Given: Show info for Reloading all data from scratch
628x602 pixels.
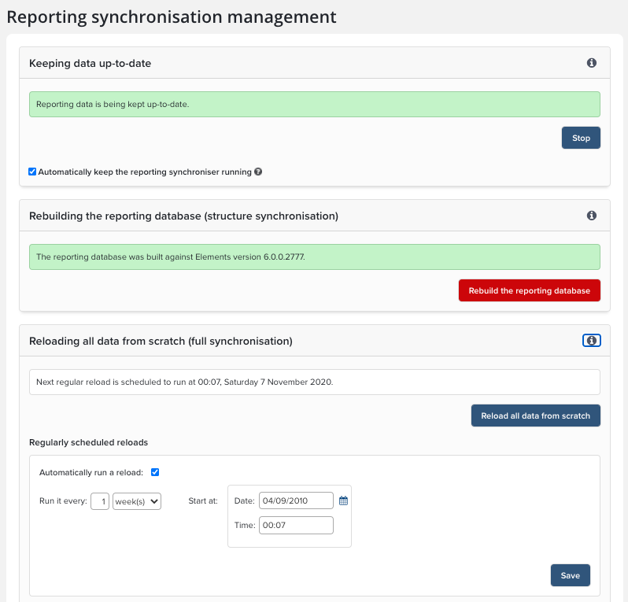Looking at the screenshot, I should click(591, 341).
